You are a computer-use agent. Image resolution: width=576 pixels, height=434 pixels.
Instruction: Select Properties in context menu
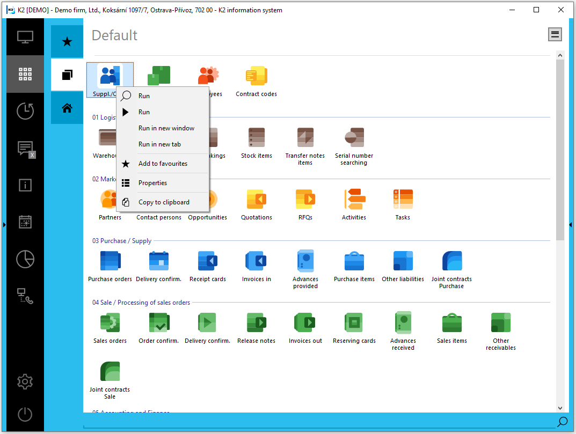pyautogui.click(x=163, y=183)
